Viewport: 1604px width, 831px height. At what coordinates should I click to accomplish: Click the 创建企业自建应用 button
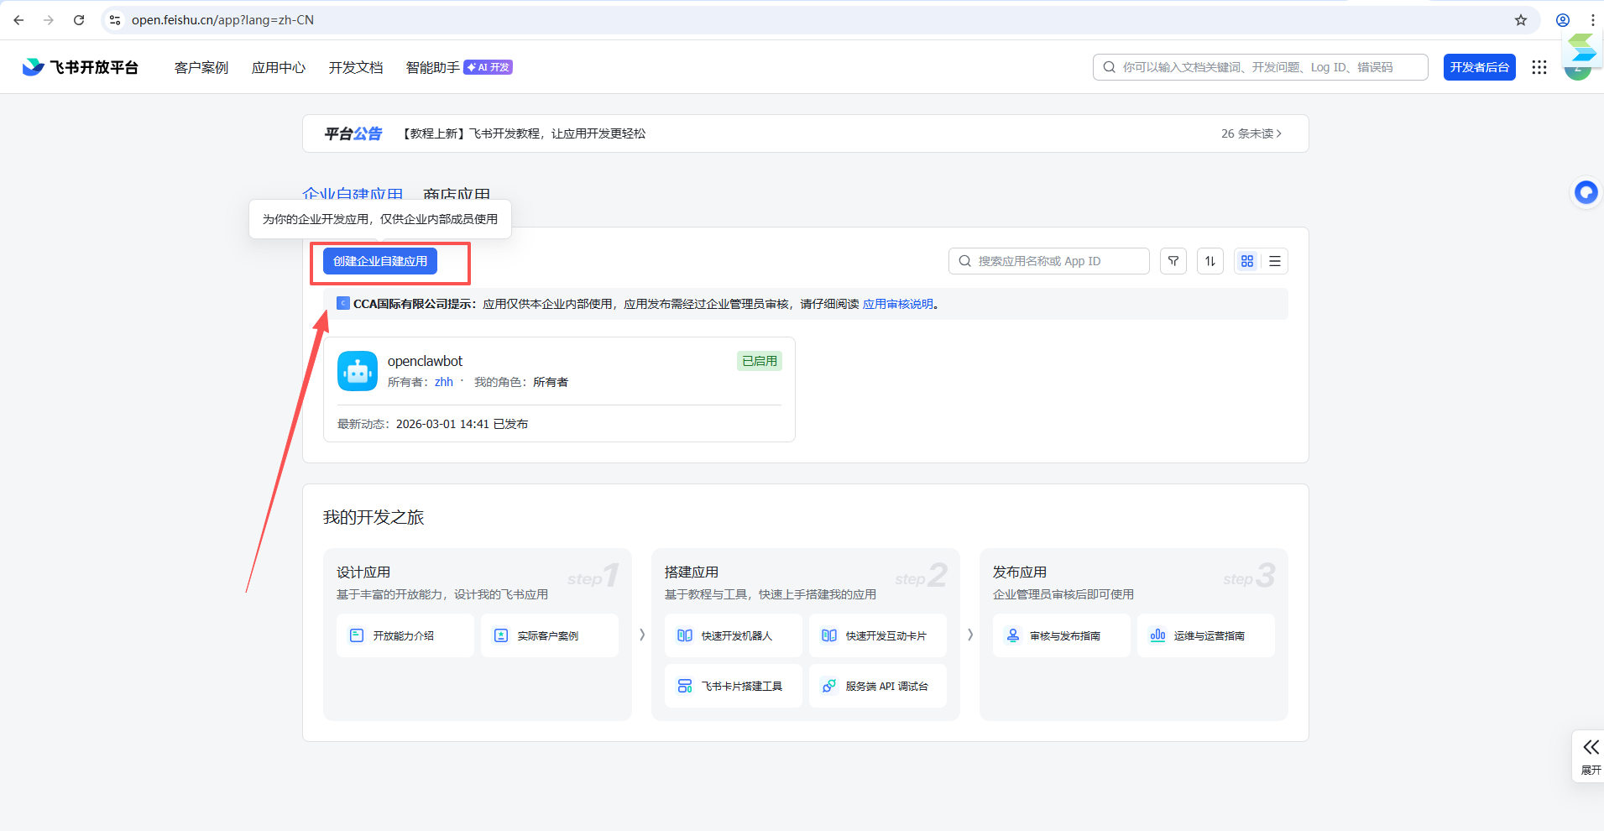(x=380, y=261)
